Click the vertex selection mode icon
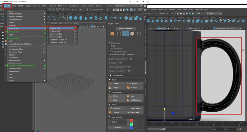Image resolution: width=247 pixels, height=132 pixels. (119, 34)
